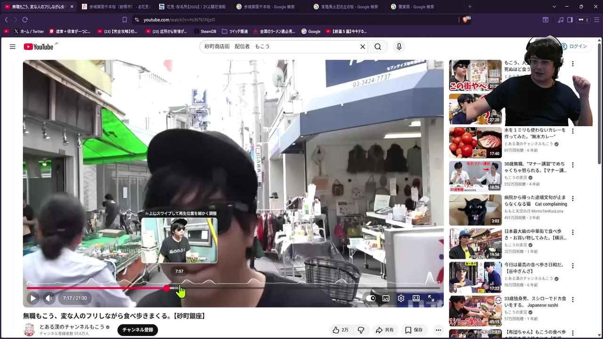The height and width of the screenshot is (339, 603).
Task: Open the マナー講習 video thumbnail
Action: coord(475,176)
